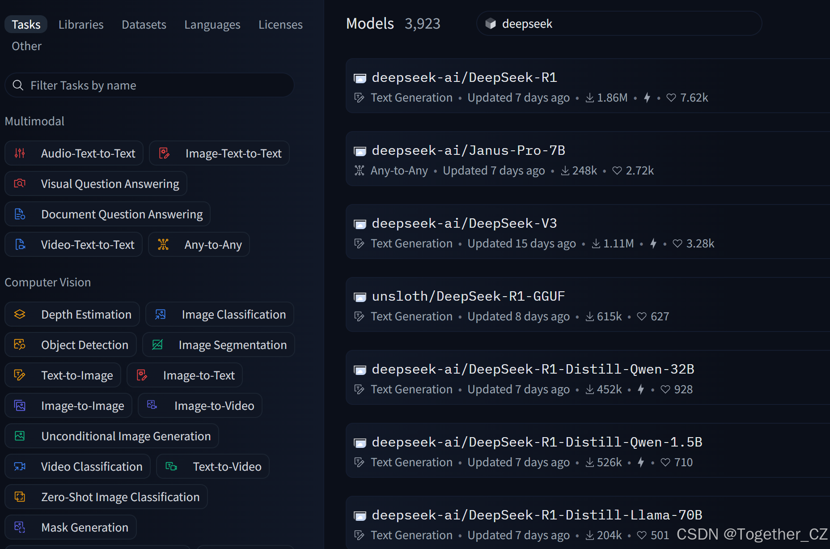Choose the Text-to-Video task filter
Viewport: 830px width, 549px height.
pyautogui.click(x=213, y=467)
